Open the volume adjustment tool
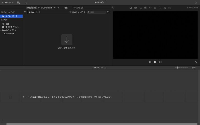 click(150, 8)
